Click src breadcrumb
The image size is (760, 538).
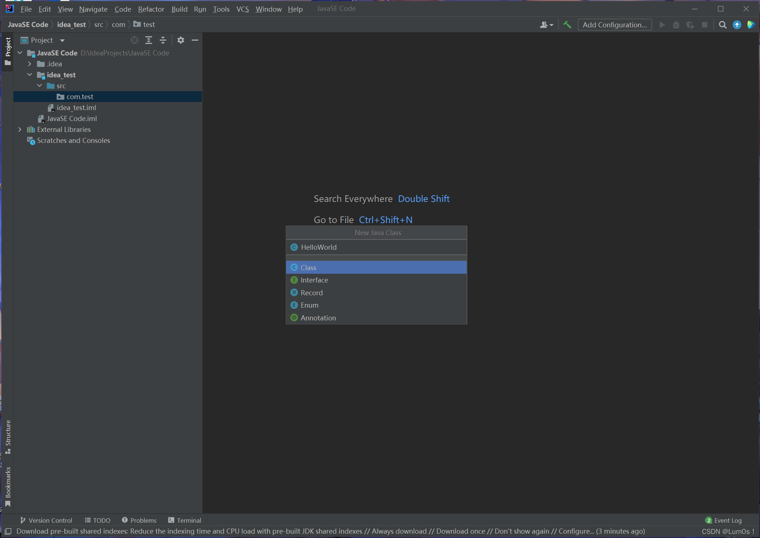coord(98,24)
